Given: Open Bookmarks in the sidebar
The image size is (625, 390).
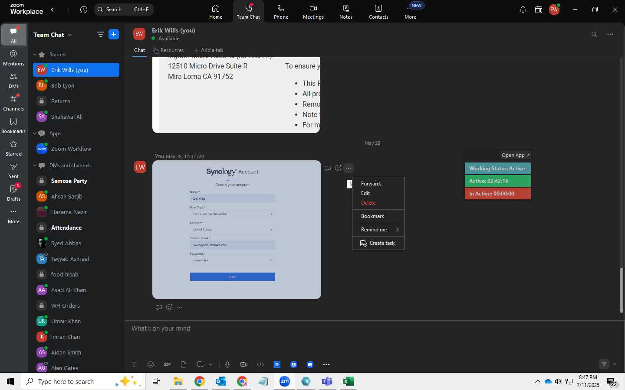Looking at the screenshot, I should pos(14,125).
